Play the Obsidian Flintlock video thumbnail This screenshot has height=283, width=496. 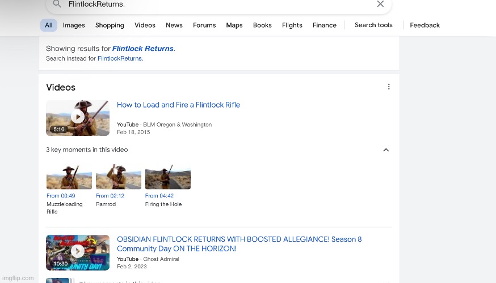coord(78,252)
